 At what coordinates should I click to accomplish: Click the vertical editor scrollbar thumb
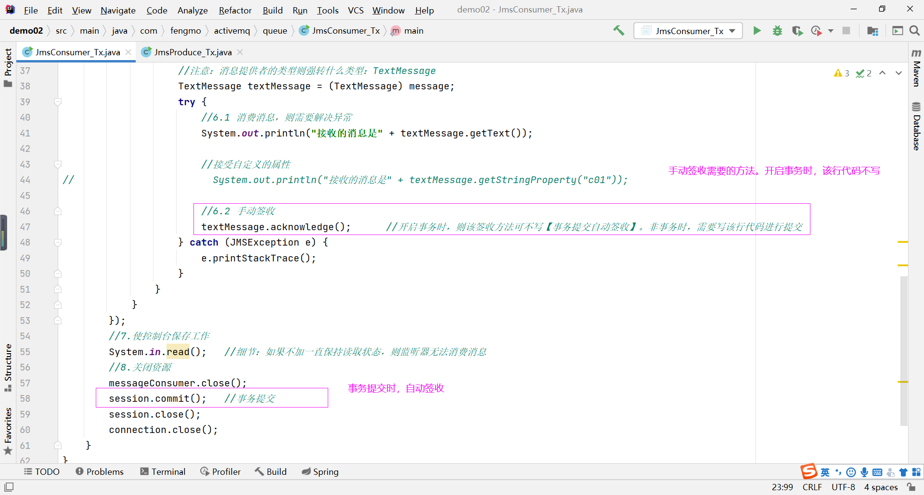tap(904, 351)
